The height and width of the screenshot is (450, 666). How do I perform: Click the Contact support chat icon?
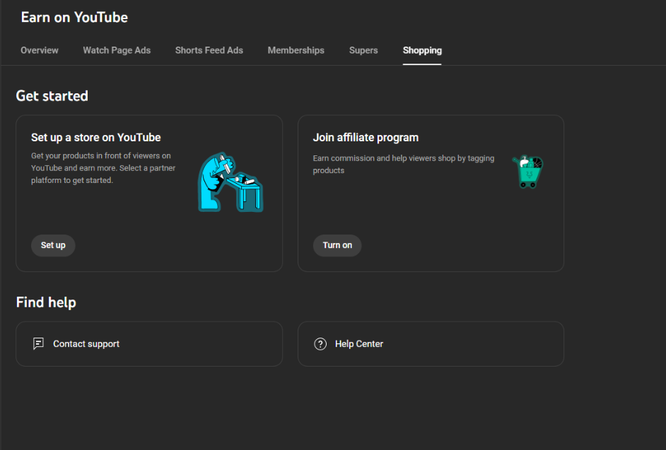click(38, 343)
